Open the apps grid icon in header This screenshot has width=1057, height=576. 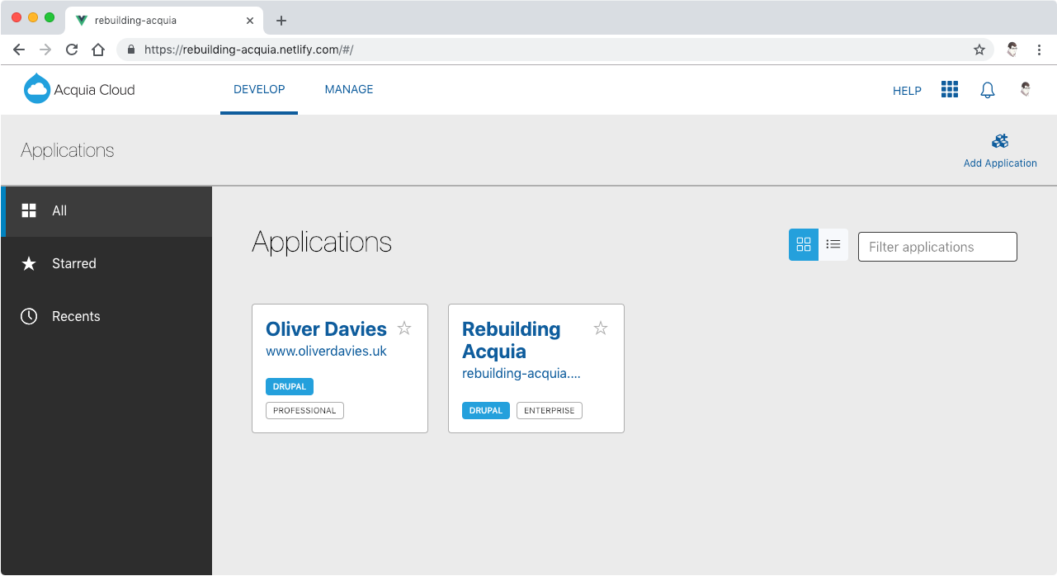(x=950, y=90)
